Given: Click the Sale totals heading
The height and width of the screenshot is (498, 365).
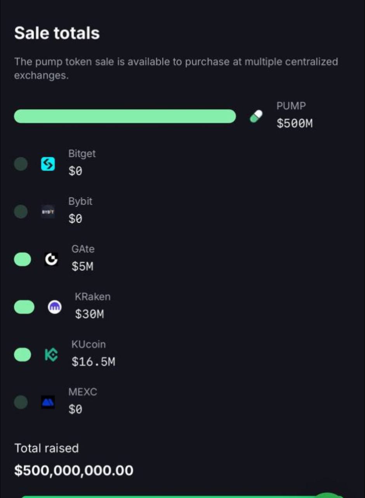Looking at the screenshot, I should click(57, 33).
